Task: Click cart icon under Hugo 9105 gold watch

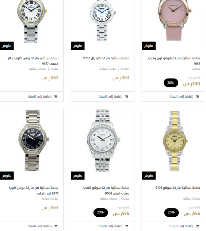Action: tap(197, 226)
